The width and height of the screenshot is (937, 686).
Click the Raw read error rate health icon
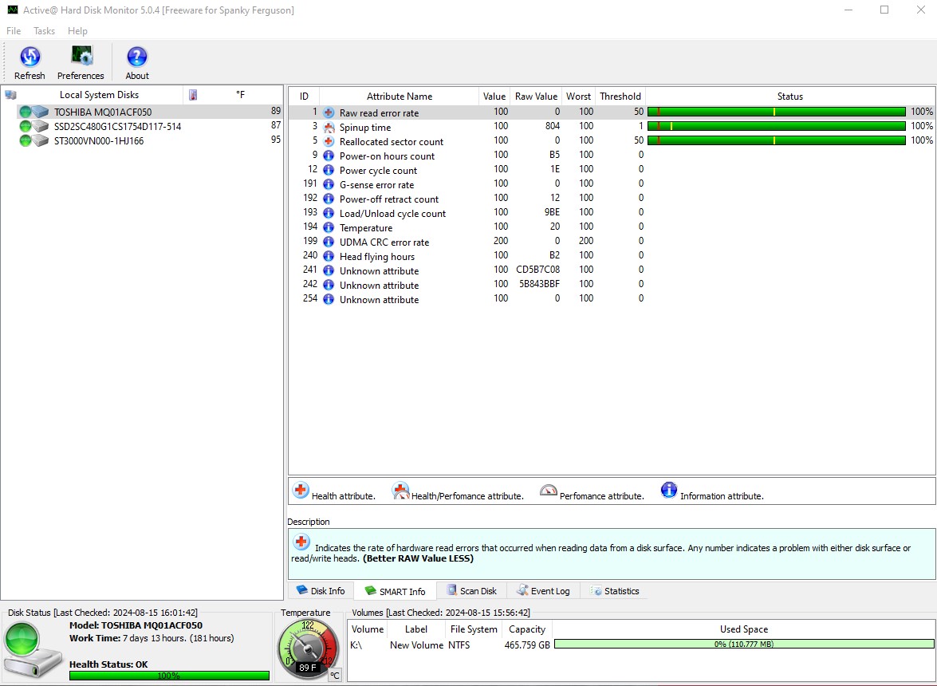(328, 112)
